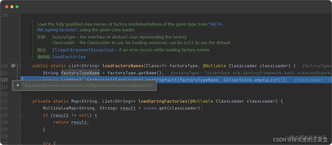Image resolution: width=332 pixels, height=145 pixels.
Task: Click the @Nullable annotation on line 120
Action: (215, 66)
